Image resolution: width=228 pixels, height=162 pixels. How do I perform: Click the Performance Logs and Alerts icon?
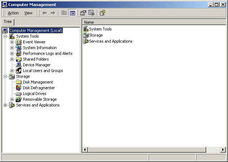point(19,53)
